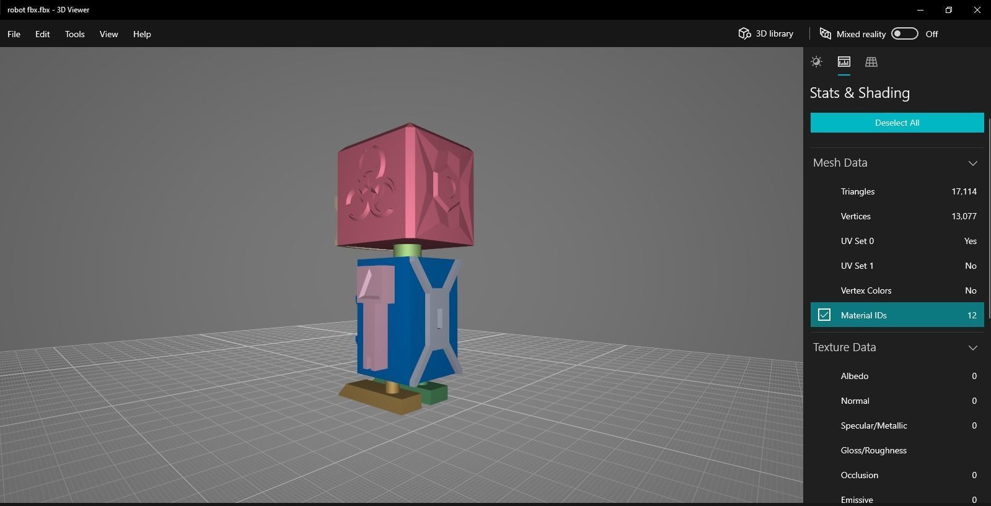Select the Vertices row
Screen dimensions: 991x506
pos(897,216)
